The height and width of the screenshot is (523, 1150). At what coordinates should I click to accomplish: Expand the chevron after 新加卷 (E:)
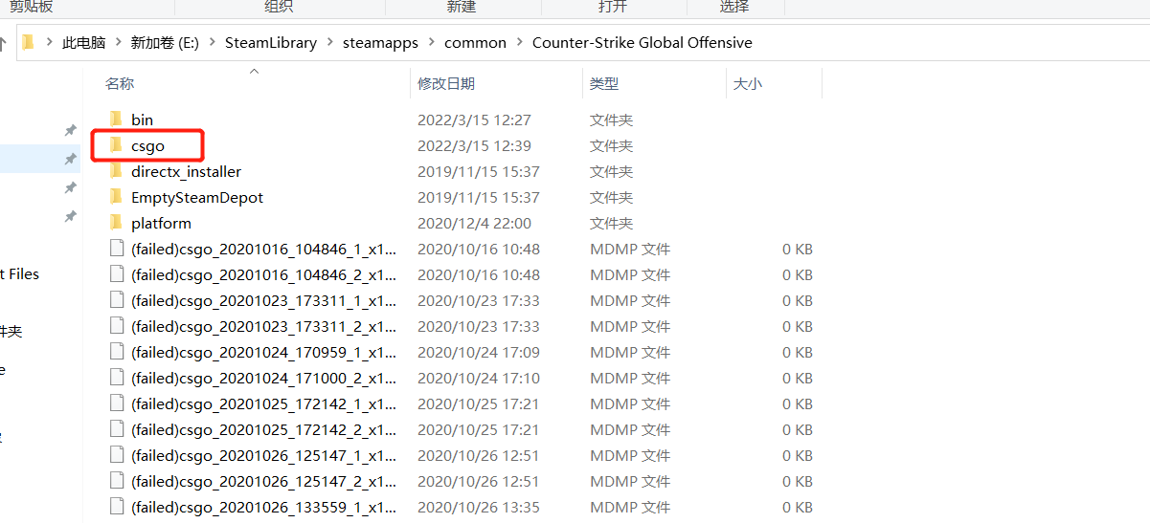pyautogui.click(x=212, y=43)
